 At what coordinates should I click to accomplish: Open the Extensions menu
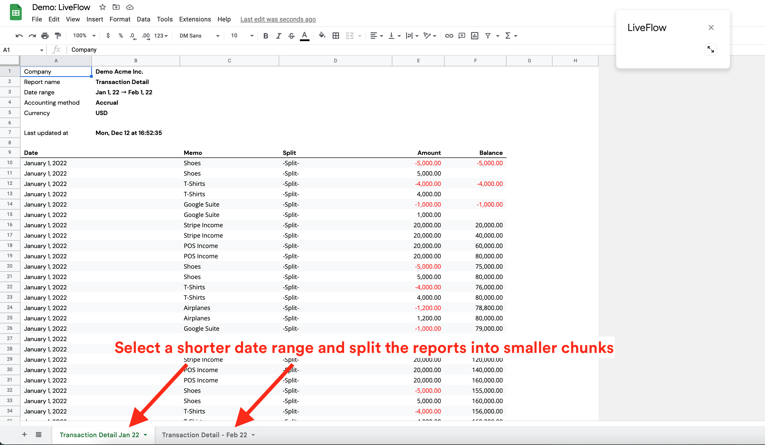pyautogui.click(x=195, y=19)
